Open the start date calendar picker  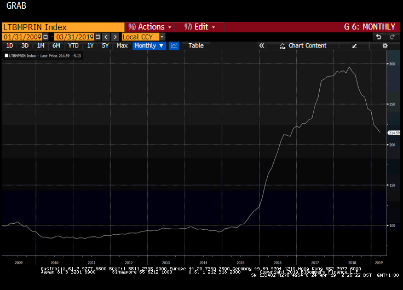tap(45, 37)
